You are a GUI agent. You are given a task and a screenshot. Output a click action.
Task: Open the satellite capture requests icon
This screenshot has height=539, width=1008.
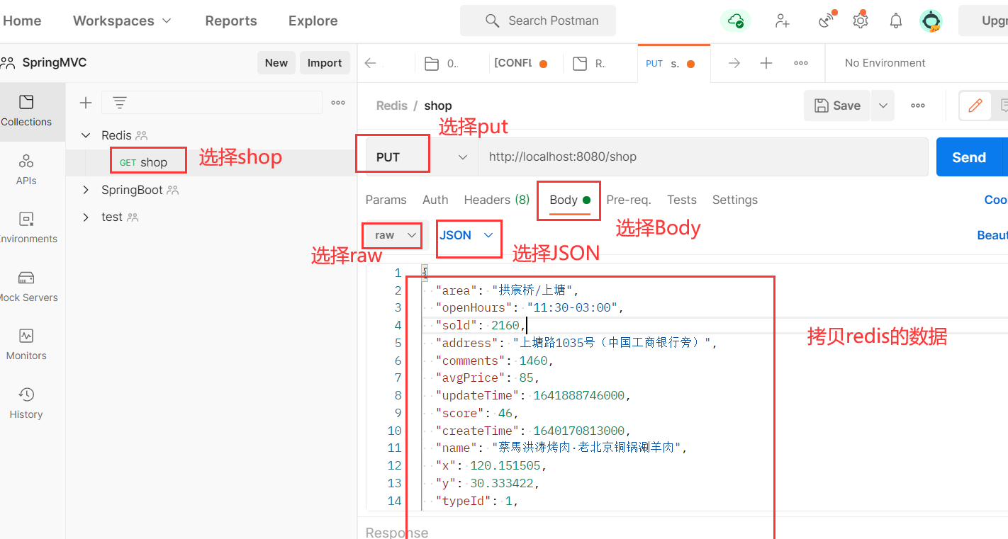click(x=827, y=20)
